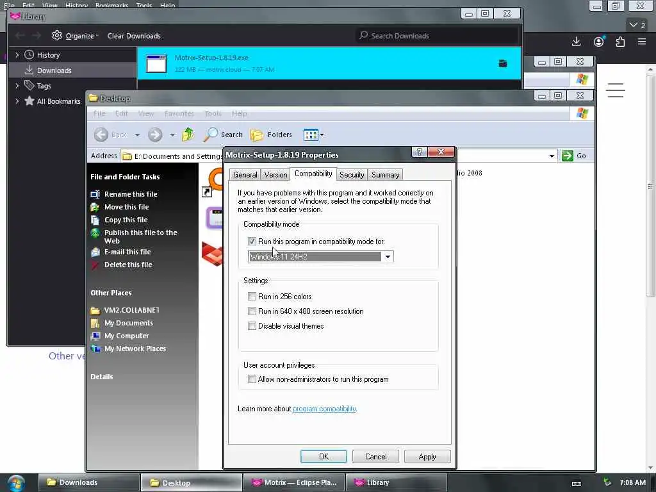Expand All Bookmarks tree item in Library
This screenshot has height=492, width=656.
(17, 101)
